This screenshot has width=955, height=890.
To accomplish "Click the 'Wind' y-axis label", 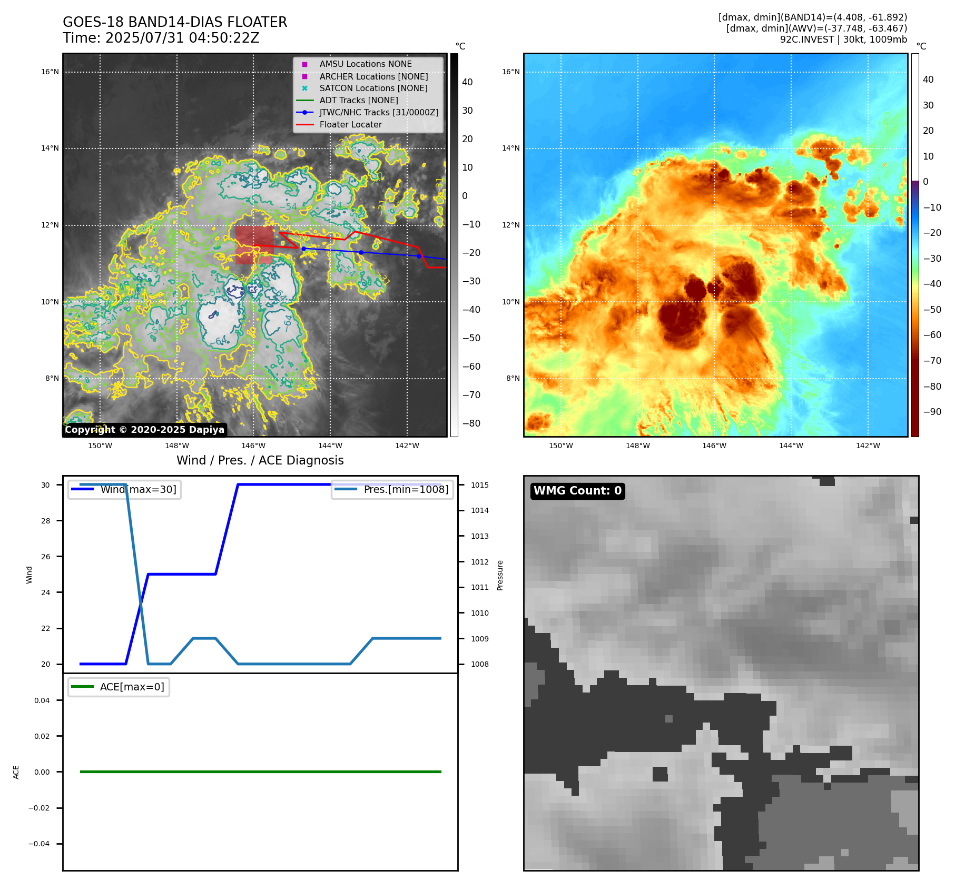I will click(29, 575).
